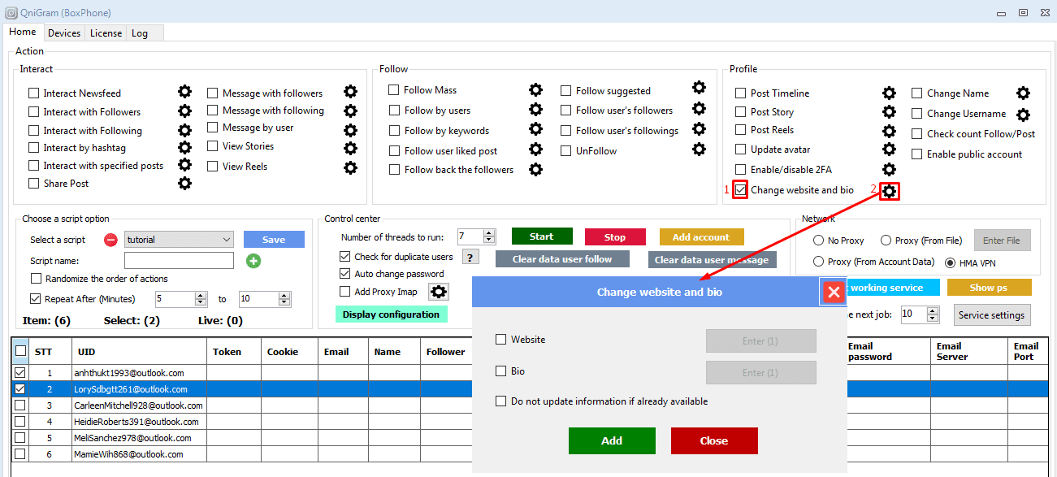
Task: Toggle Auto change password checkbox
Action: (345, 274)
